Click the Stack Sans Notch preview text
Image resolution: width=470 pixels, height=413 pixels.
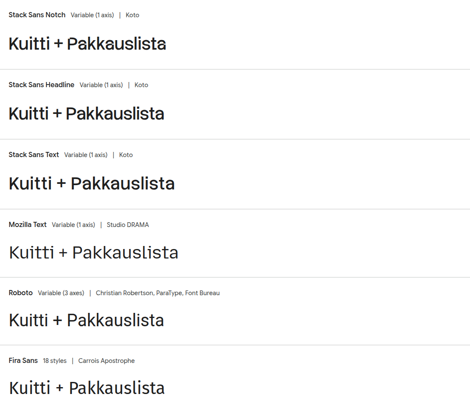[87, 44]
